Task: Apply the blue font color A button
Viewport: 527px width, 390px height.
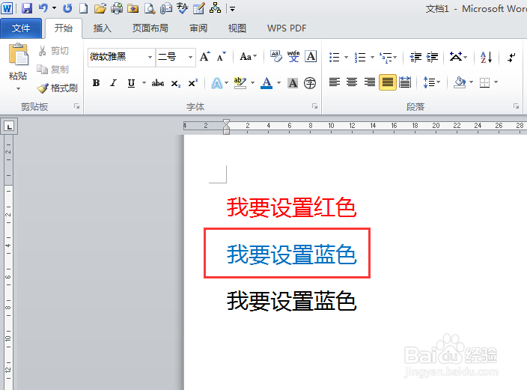Action: (x=266, y=83)
